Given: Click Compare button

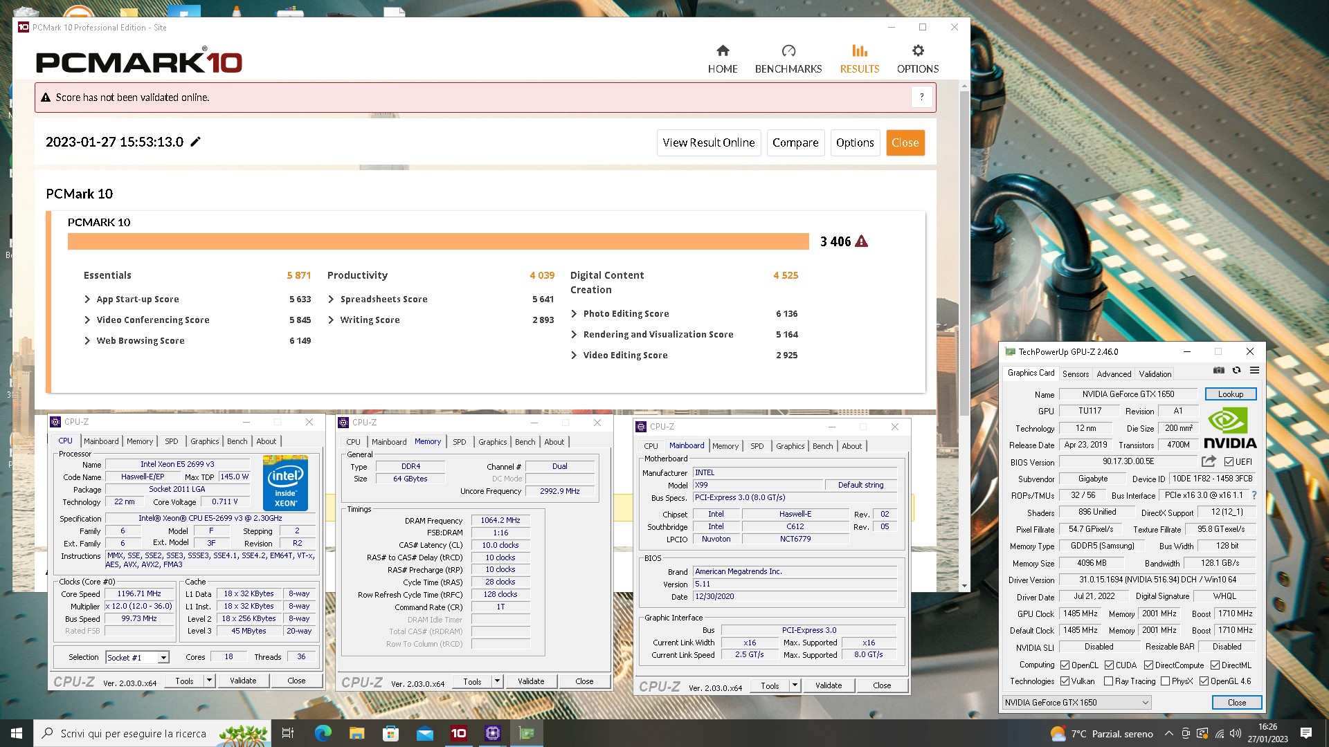Looking at the screenshot, I should 795,142.
